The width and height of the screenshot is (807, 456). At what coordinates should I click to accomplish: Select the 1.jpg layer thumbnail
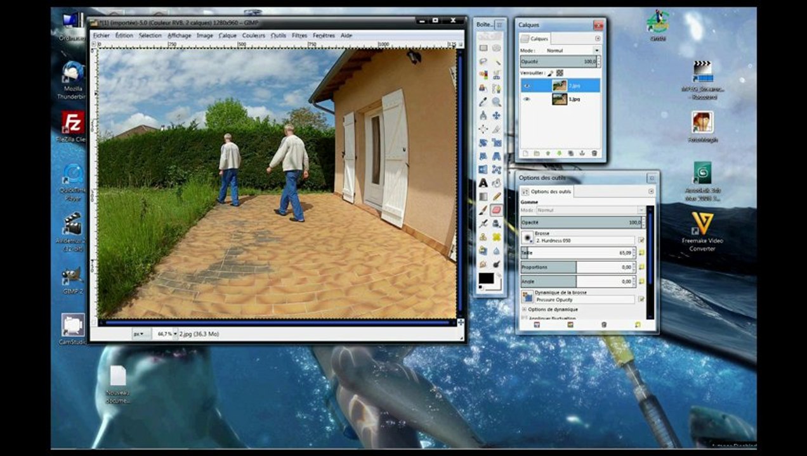point(560,99)
